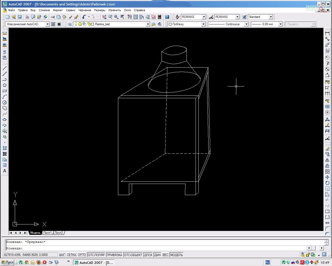332x266 pixels.
Task: Toggle the Ramka_text layer on/off lightbulb
Action: pyautogui.click(x=76, y=24)
